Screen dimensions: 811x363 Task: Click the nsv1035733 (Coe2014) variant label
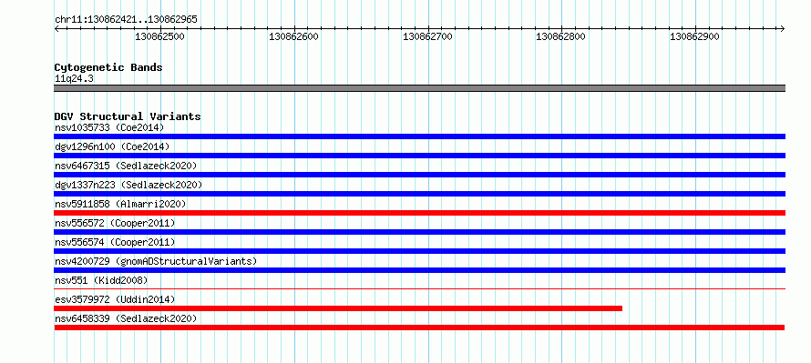pyautogui.click(x=109, y=127)
